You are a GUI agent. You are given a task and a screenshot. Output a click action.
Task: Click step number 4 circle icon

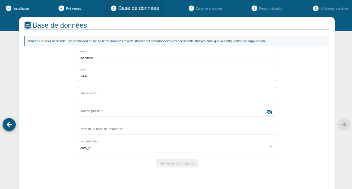pyautogui.click(x=191, y=8)
